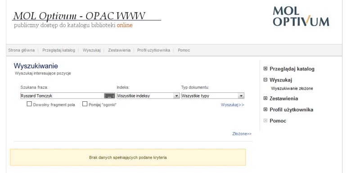
Task: Click the MOL Optivum - OPAC WWW title
Action: coord(79,16)
